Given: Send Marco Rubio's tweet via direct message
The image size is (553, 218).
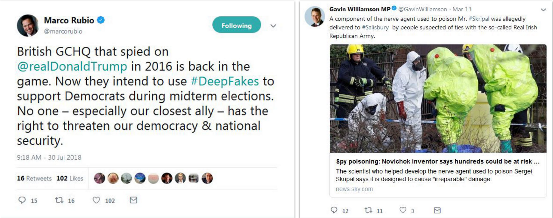Looking at the screenshot, I should pyautogui.click(x=133, y=200).
